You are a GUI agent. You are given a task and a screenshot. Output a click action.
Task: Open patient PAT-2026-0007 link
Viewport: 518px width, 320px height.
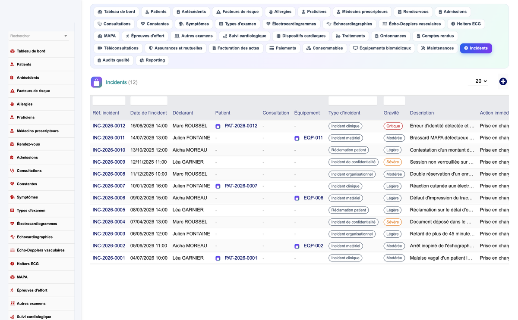tap(241, 186)
